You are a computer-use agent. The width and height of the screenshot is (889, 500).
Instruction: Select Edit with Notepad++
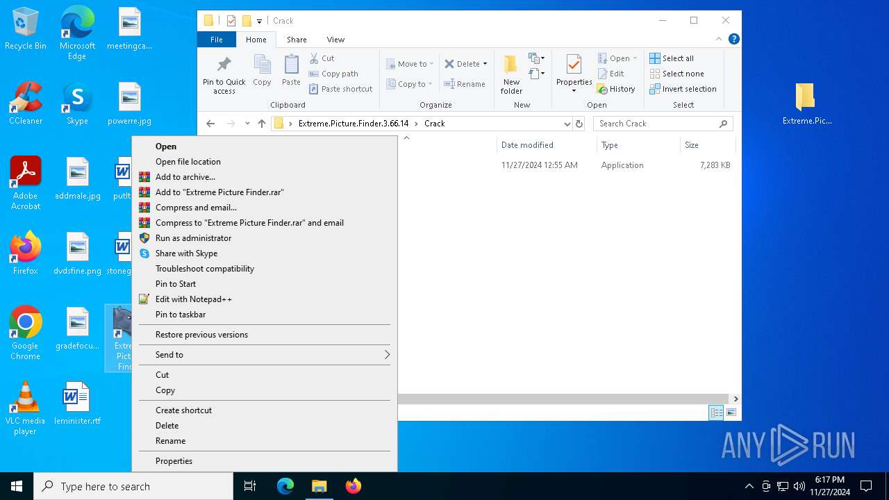pos(265,299)
